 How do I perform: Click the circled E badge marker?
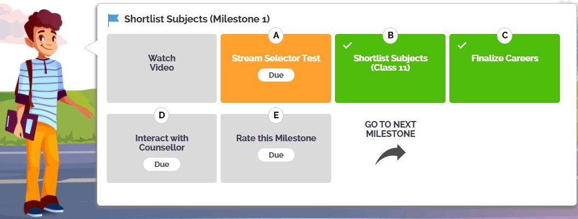276,116
